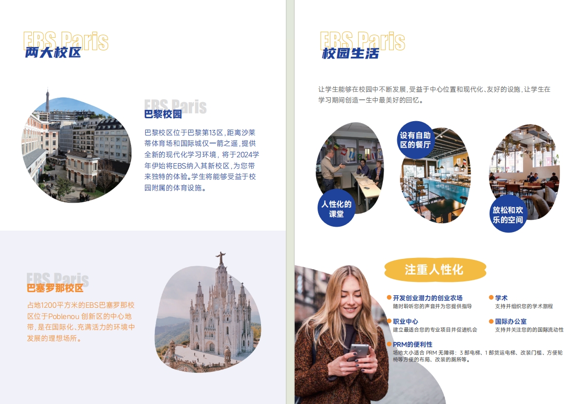Click the classroom discussion photo

pos(349,167)
